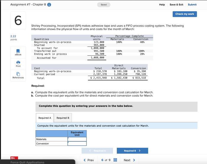Screen dimensions: 207x164
Task: Click the McGraw Hill logo
Action: pos(14,158)
